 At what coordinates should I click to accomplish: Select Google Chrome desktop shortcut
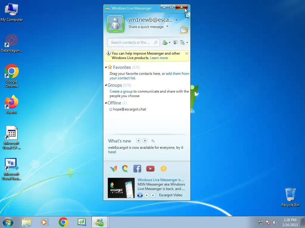click(12, 76)
